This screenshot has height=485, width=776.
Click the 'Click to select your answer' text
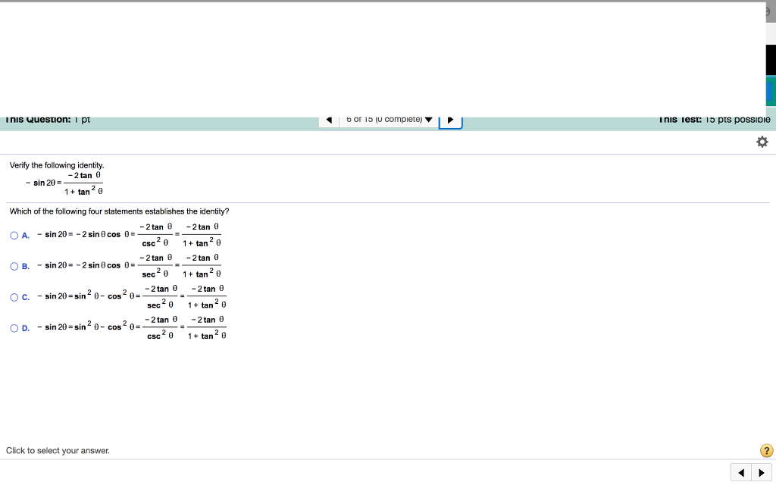point(58,450)
